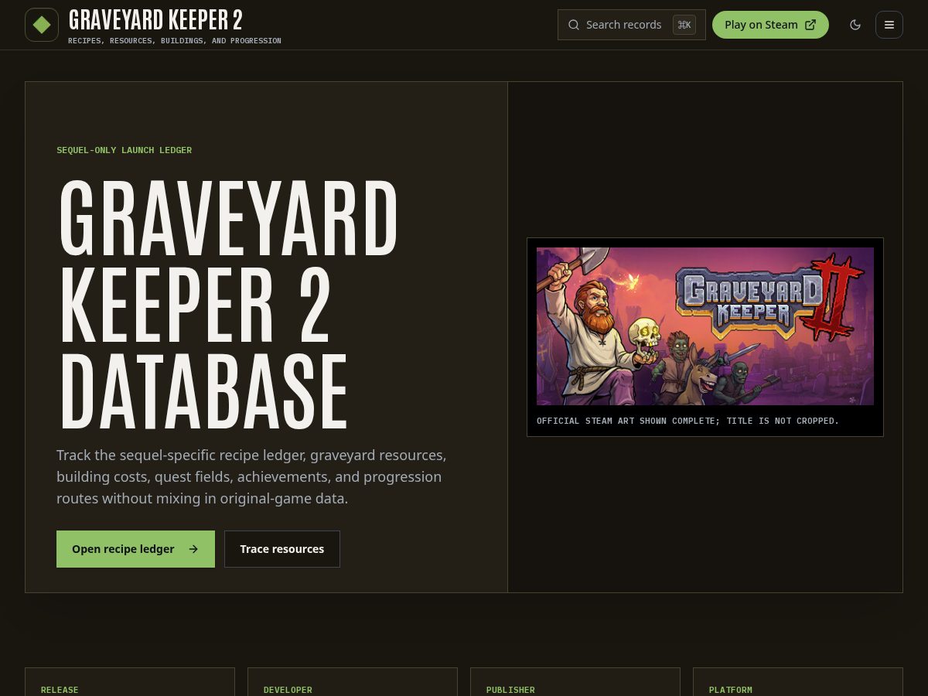Screen dimensions: 928x696
Task: Focus the Search records field
Action: point(631,25)
